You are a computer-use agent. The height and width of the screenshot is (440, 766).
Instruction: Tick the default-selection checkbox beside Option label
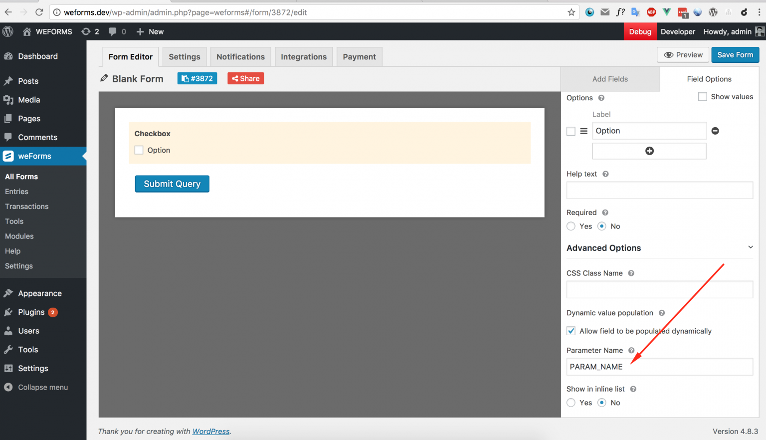click(x=571, y=131)
